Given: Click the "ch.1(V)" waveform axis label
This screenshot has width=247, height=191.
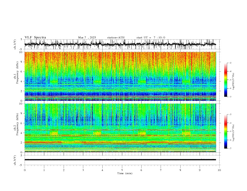Looking at the screenshot, I should pyautogui.click(x=15, y=44).
